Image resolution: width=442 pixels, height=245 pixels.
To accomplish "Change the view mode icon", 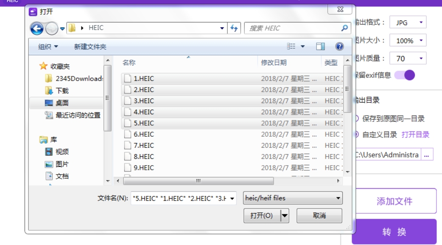I will [x=291, y=46].
